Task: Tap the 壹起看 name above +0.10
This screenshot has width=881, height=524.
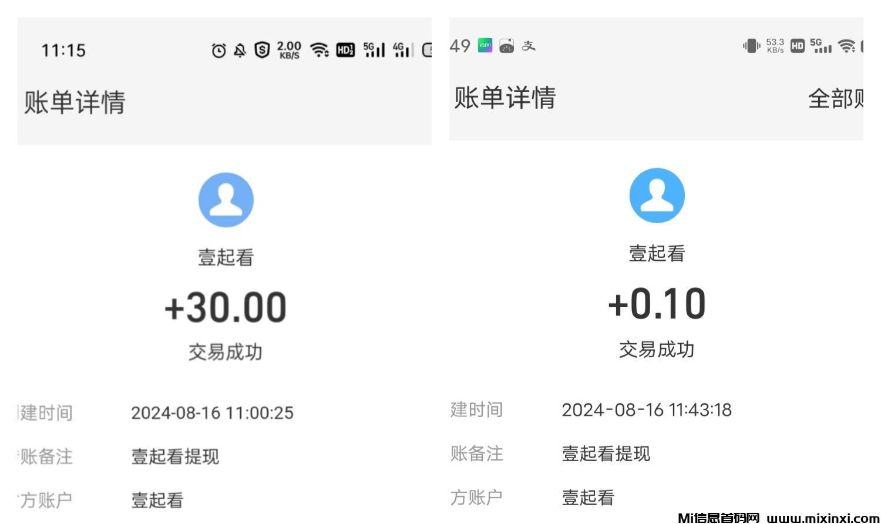Action: click(x=657, y=253)
